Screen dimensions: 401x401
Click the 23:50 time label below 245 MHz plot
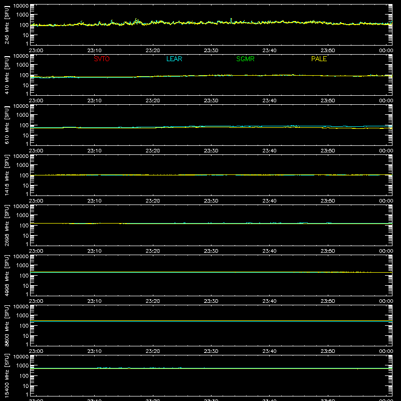(x=328, y=51)
